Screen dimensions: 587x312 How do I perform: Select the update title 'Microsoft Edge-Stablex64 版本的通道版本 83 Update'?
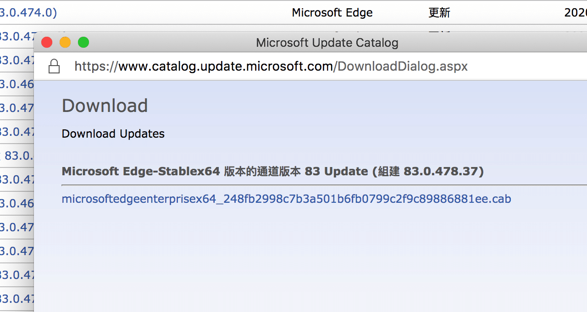point(272,171)
